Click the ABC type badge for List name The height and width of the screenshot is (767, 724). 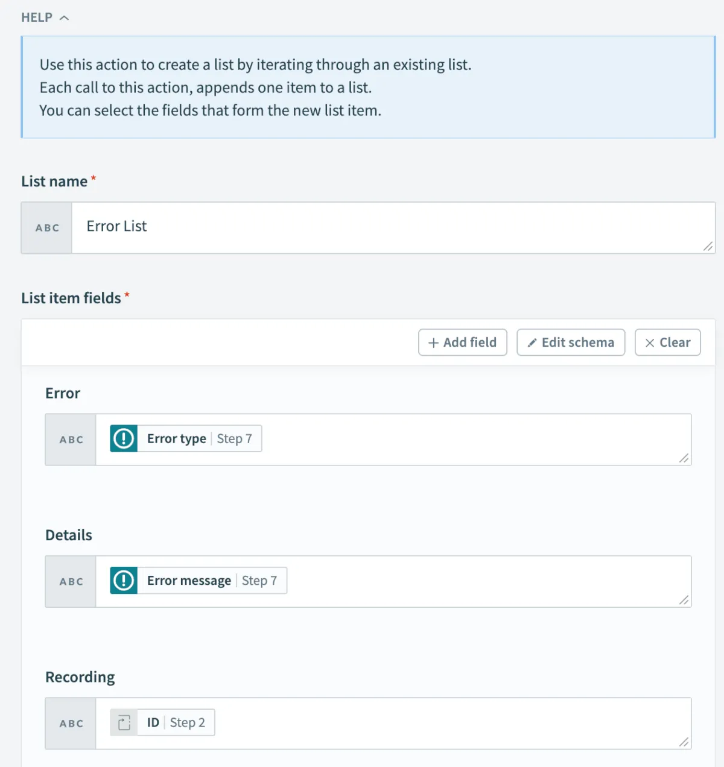tap(47, 228)
